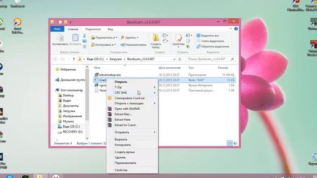
Task: Click the Back navigation arrow
Action: (x=55, y=59)
